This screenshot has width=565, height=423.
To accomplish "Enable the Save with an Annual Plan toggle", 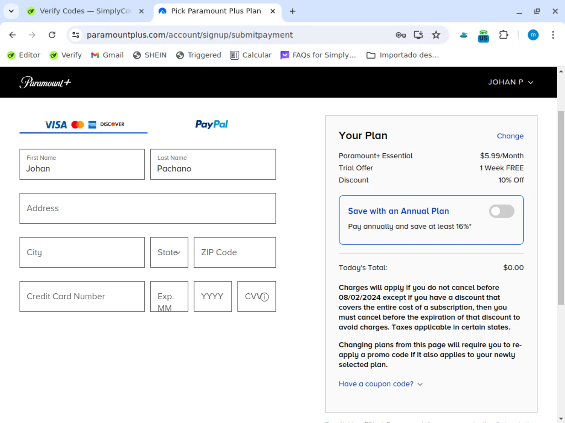I will click(501, 211).
